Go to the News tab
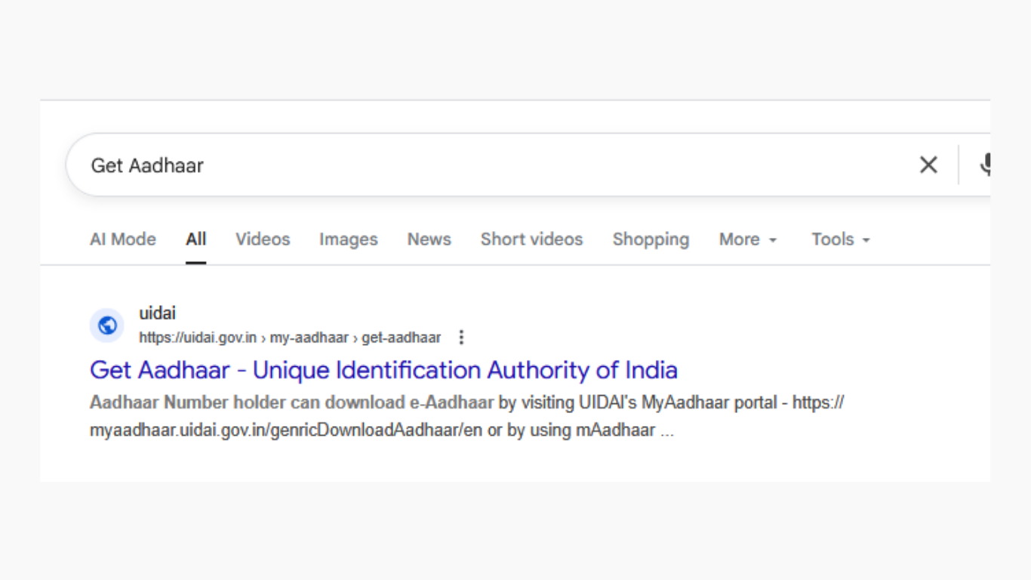The width and height of the screenshot is (1031, 580). click(429, 239)
